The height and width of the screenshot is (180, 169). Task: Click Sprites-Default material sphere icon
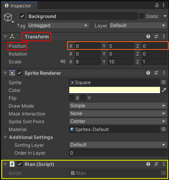tap(72, 129)
